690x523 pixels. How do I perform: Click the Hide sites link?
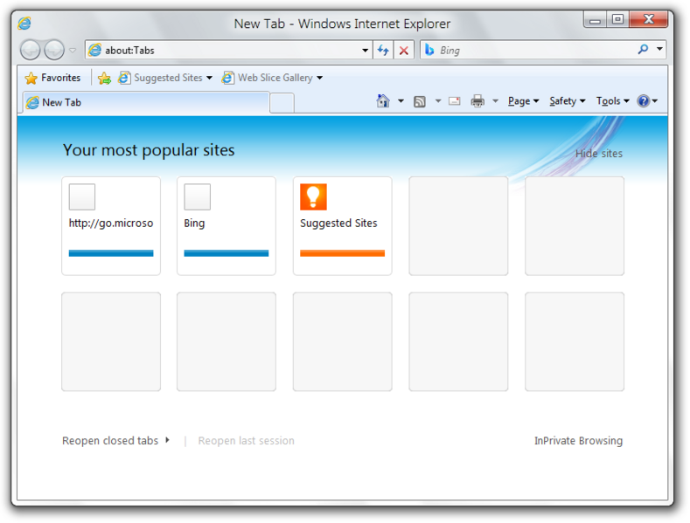(599, 154)
